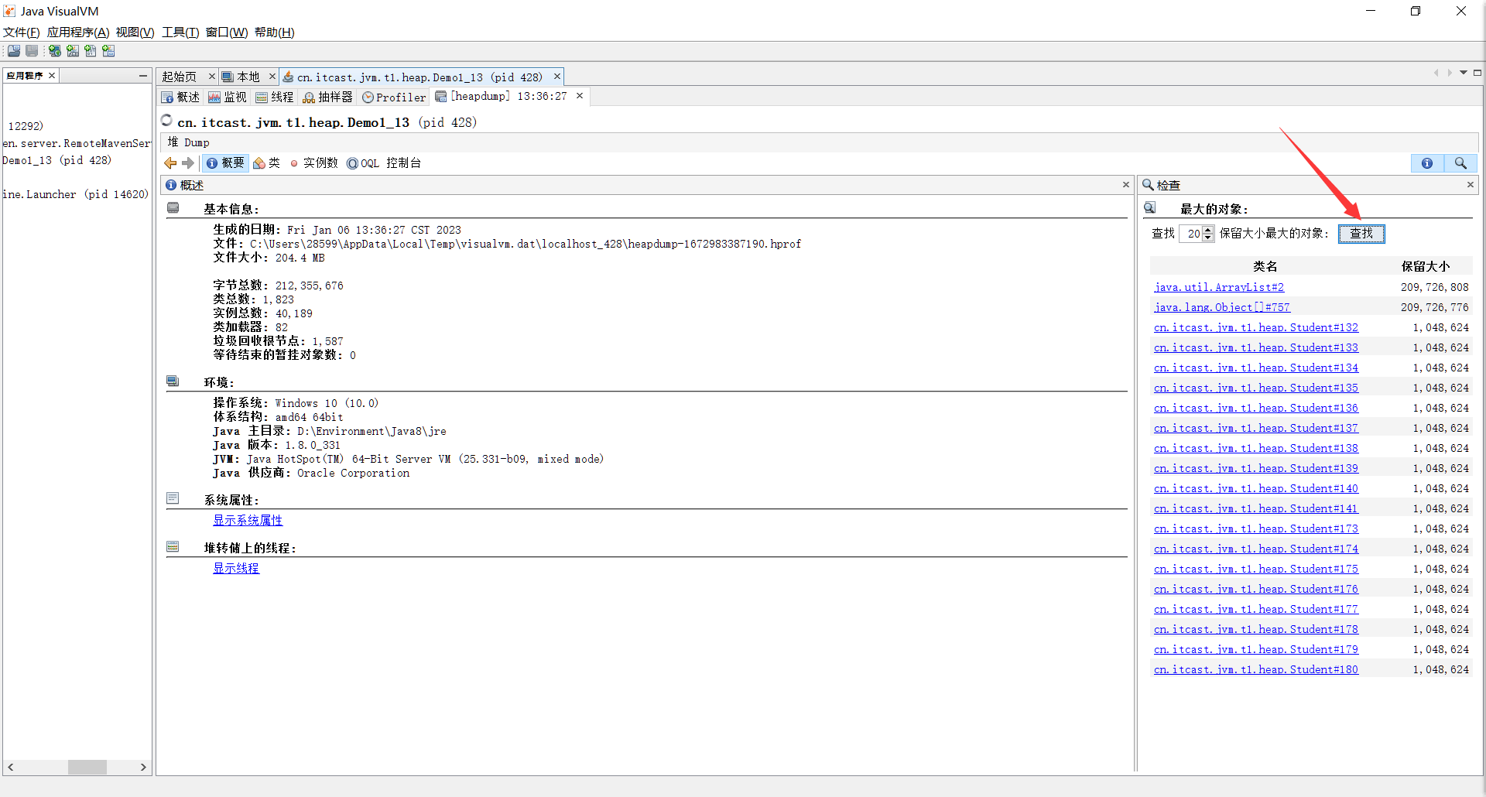Decrease the object count spinner value

[x=1208, y=238]
